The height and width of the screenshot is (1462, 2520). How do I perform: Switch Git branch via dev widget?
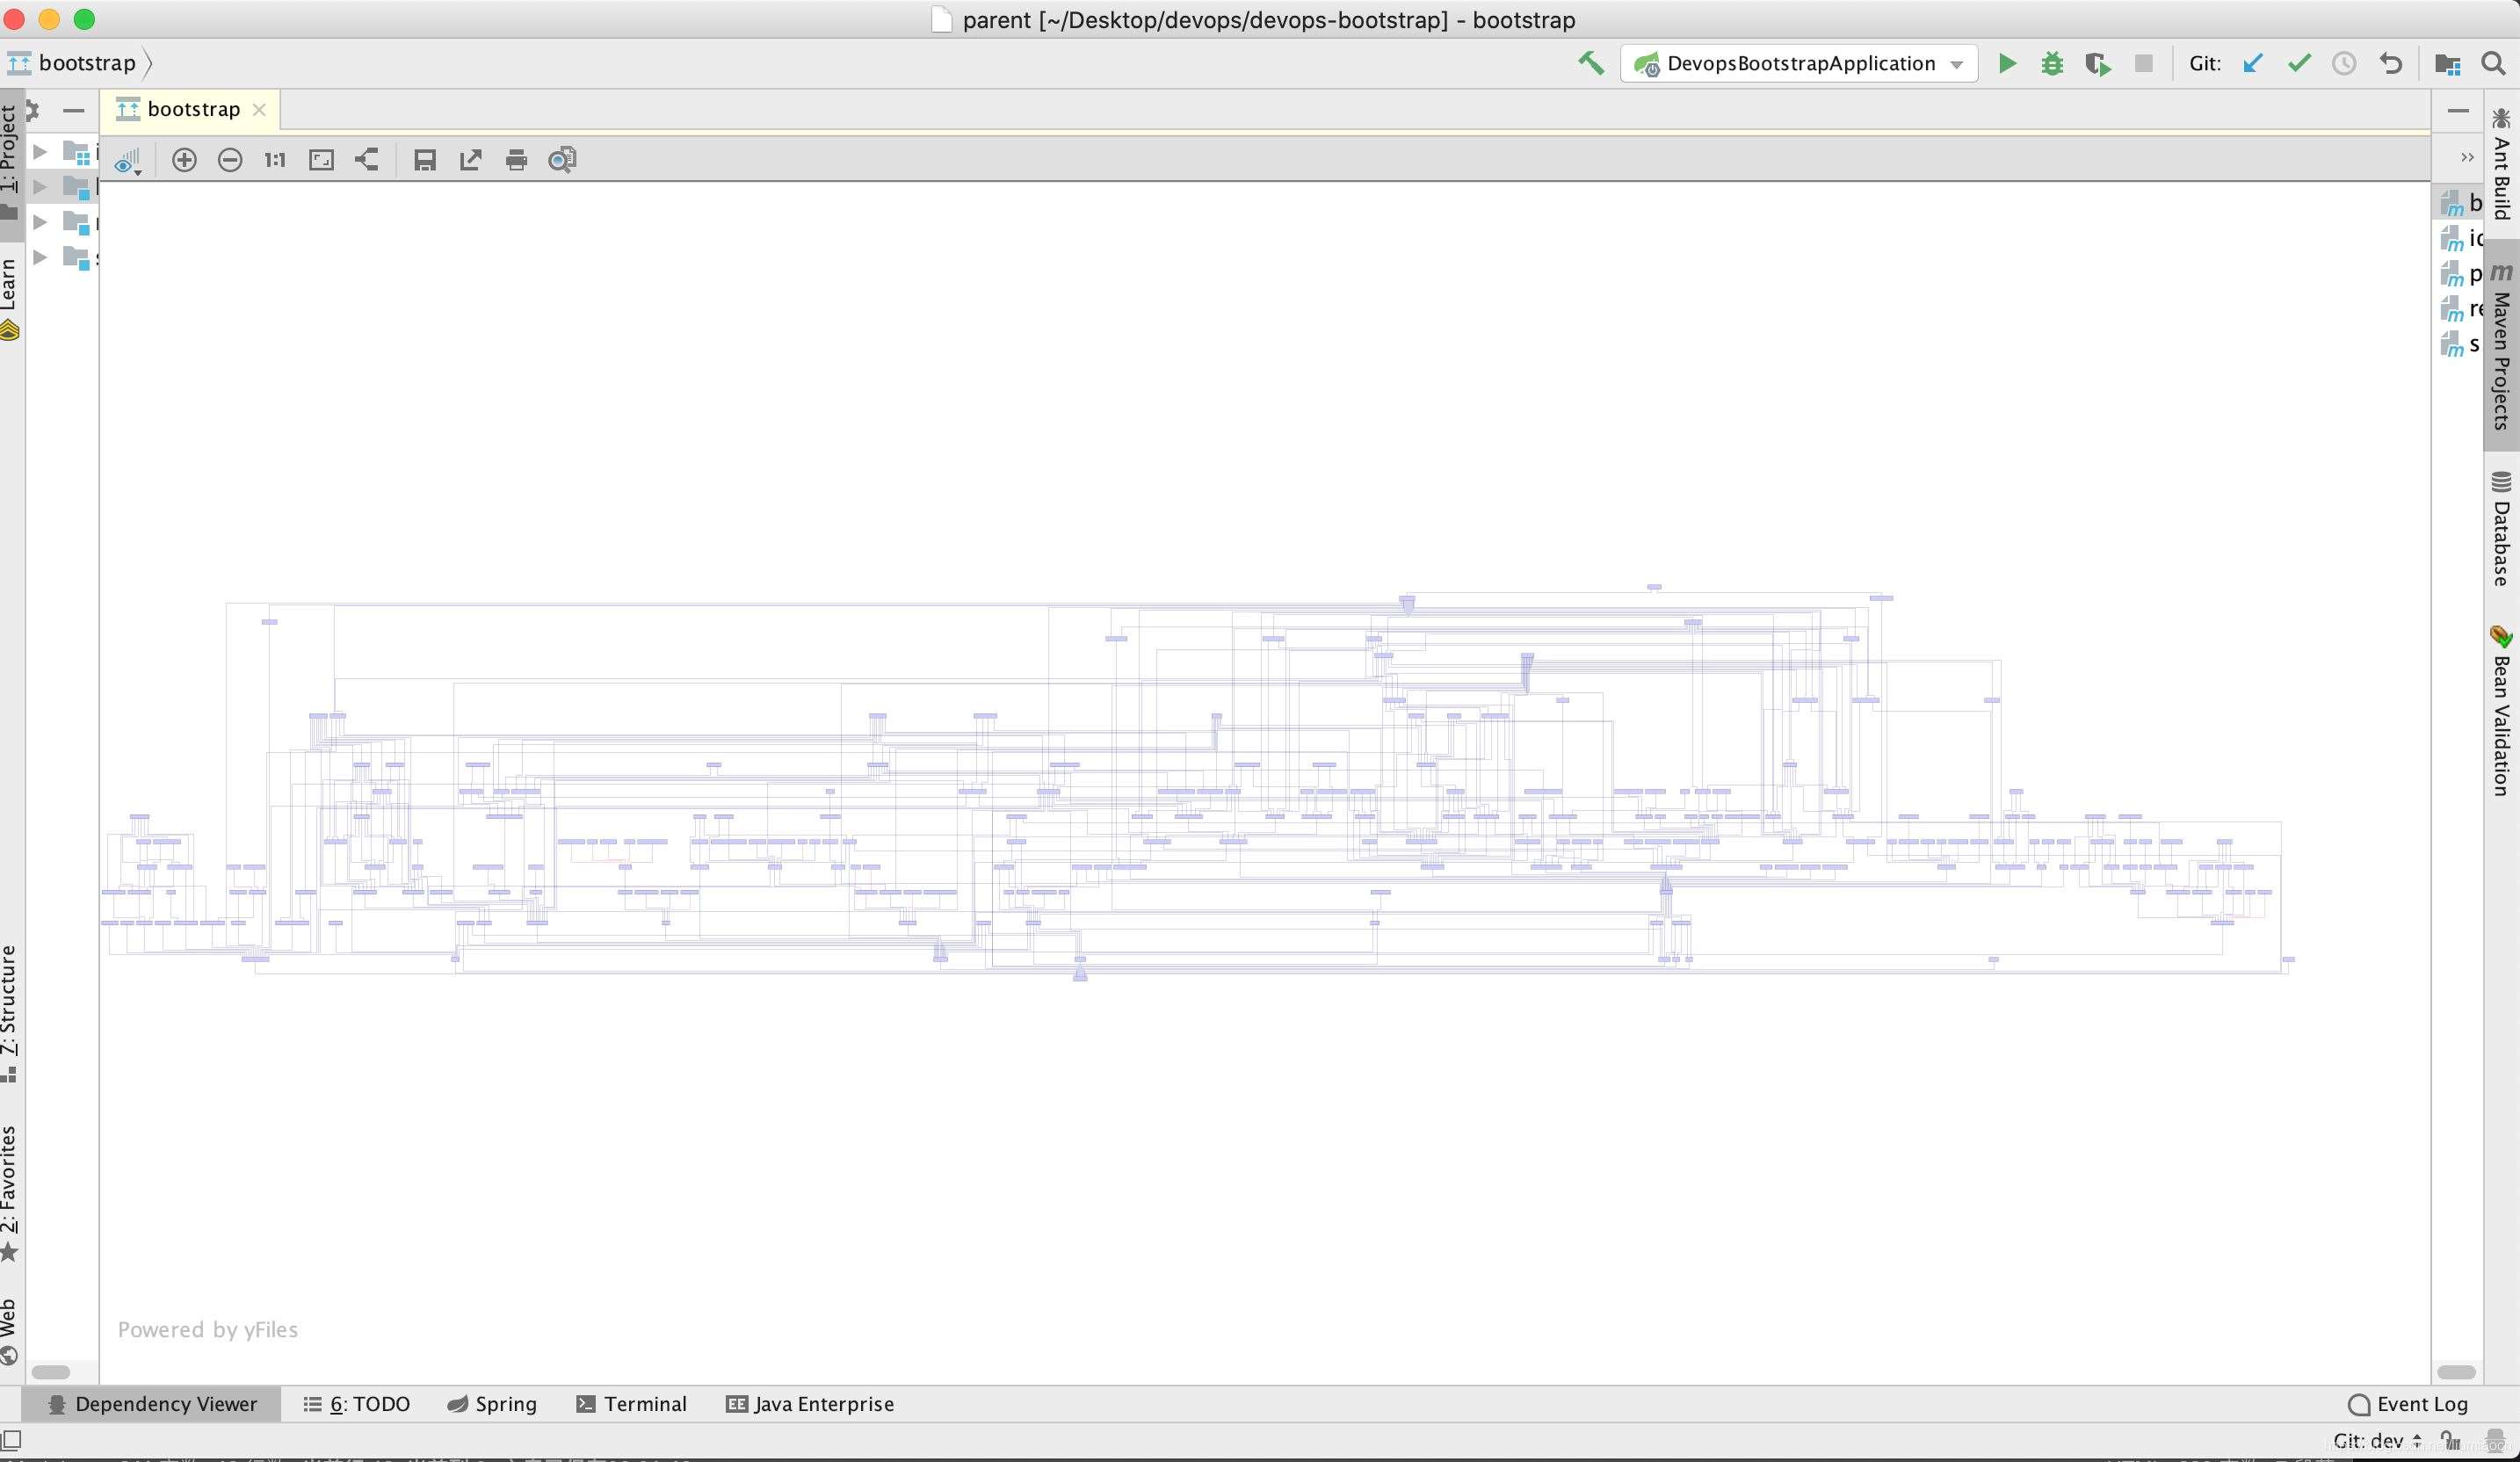tap(2376, 1441)
